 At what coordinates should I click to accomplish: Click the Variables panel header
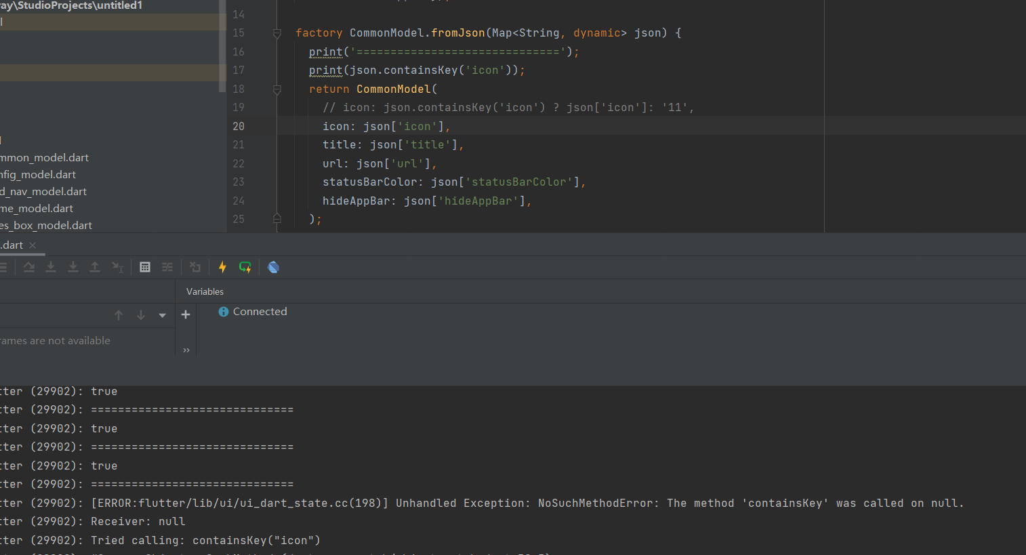tap(205, 292)
